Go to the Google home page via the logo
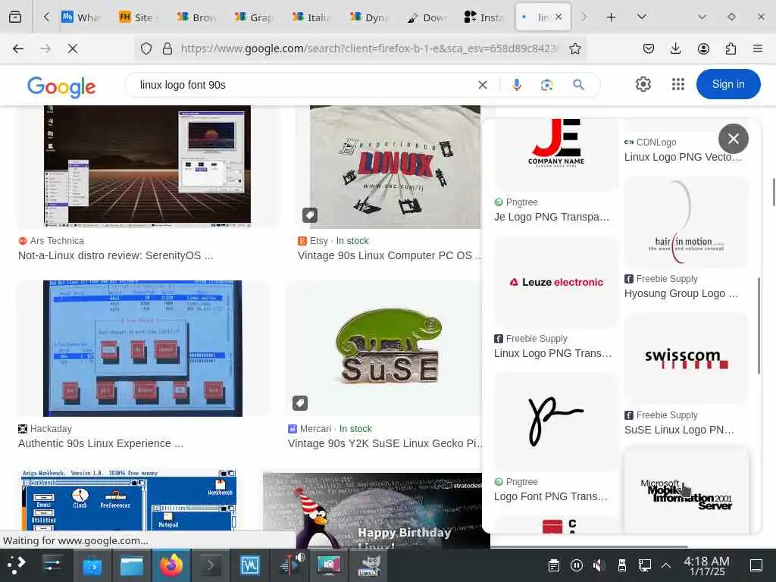 [61, 86]
